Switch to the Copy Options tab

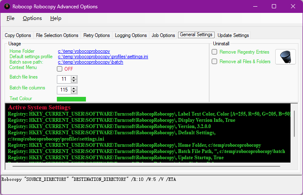[18, 35]
